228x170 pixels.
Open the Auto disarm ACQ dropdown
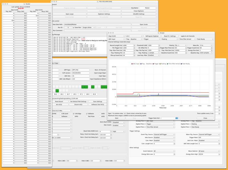click(x=119, y=122)
